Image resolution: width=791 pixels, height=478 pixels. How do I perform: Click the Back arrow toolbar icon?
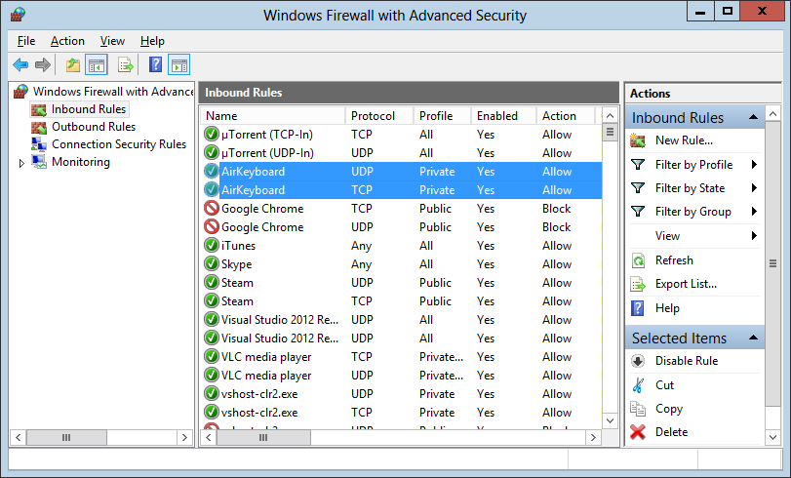point(20,65)
